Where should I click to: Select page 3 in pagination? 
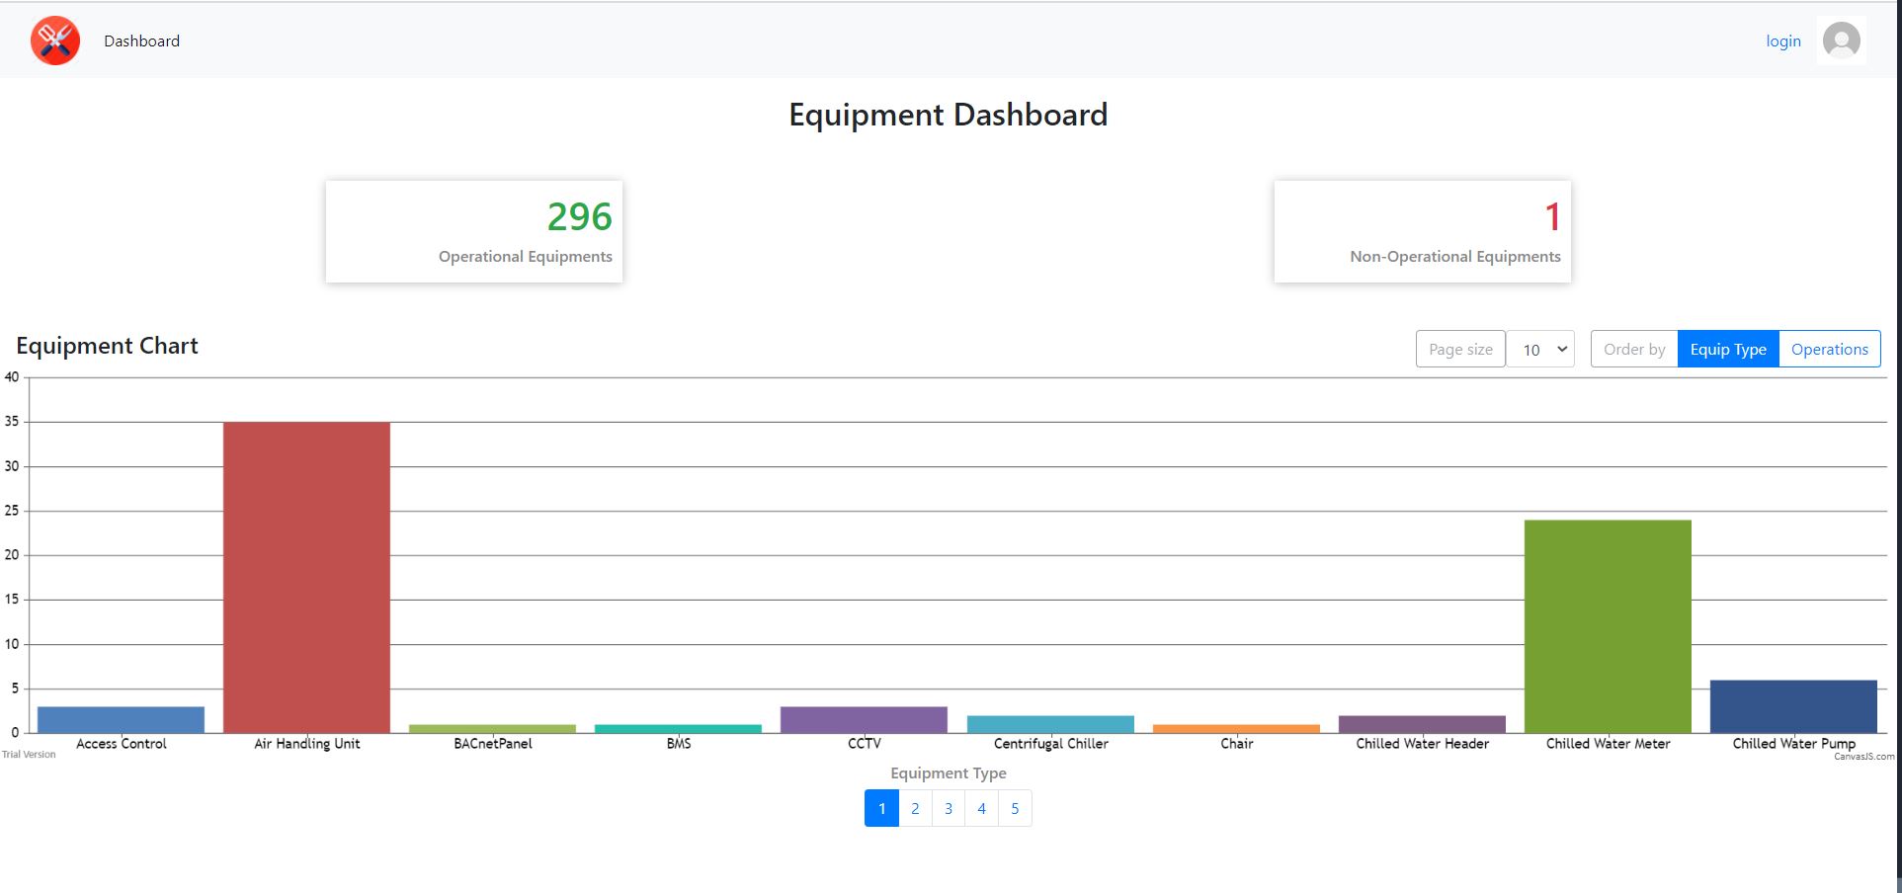[949, 808]
